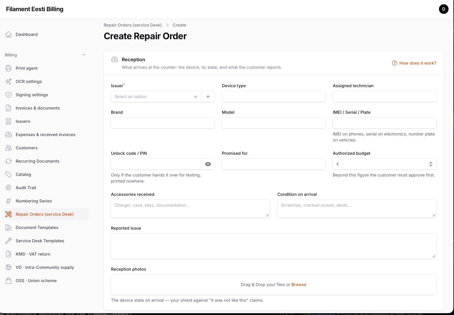Open the Catalog page
Image resolution: width=454 pixels, height=315 pixels.
(x=46, y=174)
